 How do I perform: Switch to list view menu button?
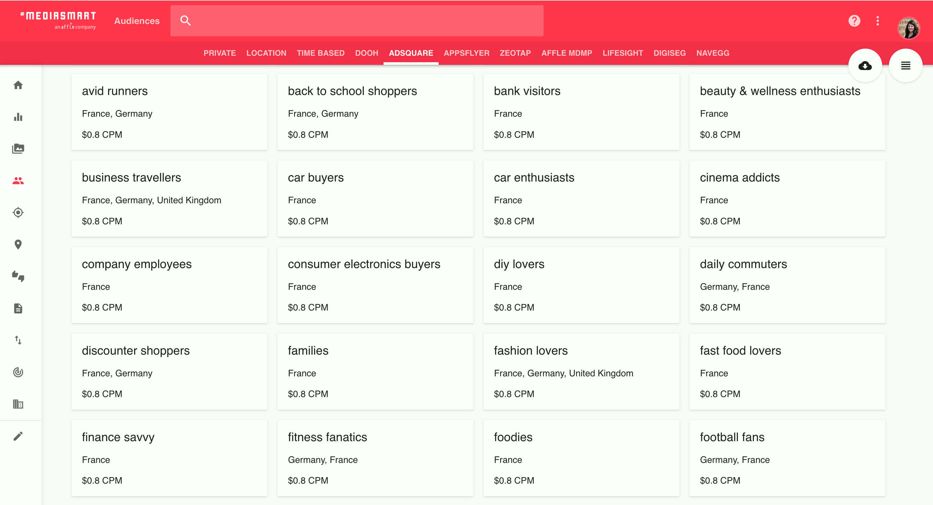(x=905, y=65)
